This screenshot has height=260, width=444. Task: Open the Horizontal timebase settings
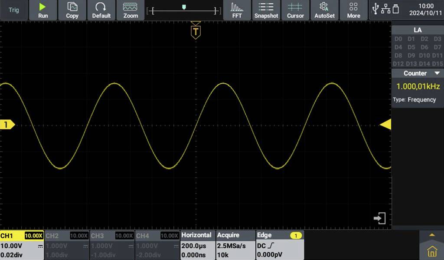(197, 245)
